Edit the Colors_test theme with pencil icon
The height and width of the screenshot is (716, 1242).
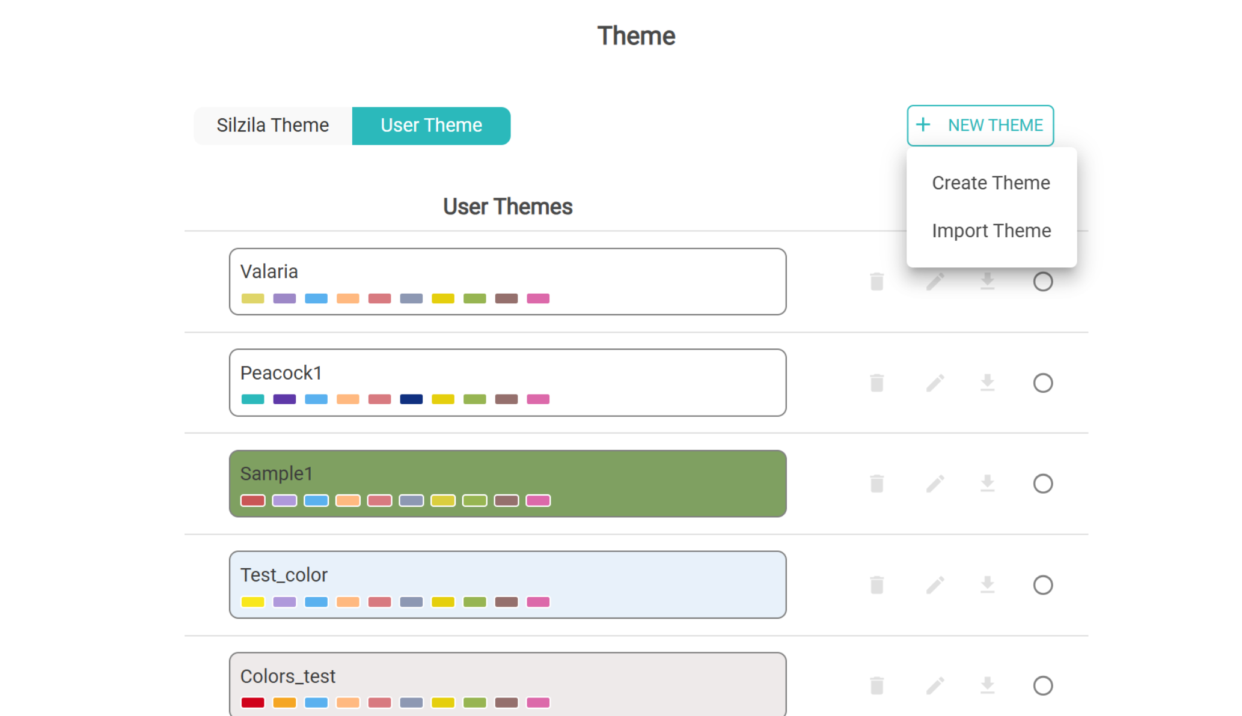click(x=935, y=685)
